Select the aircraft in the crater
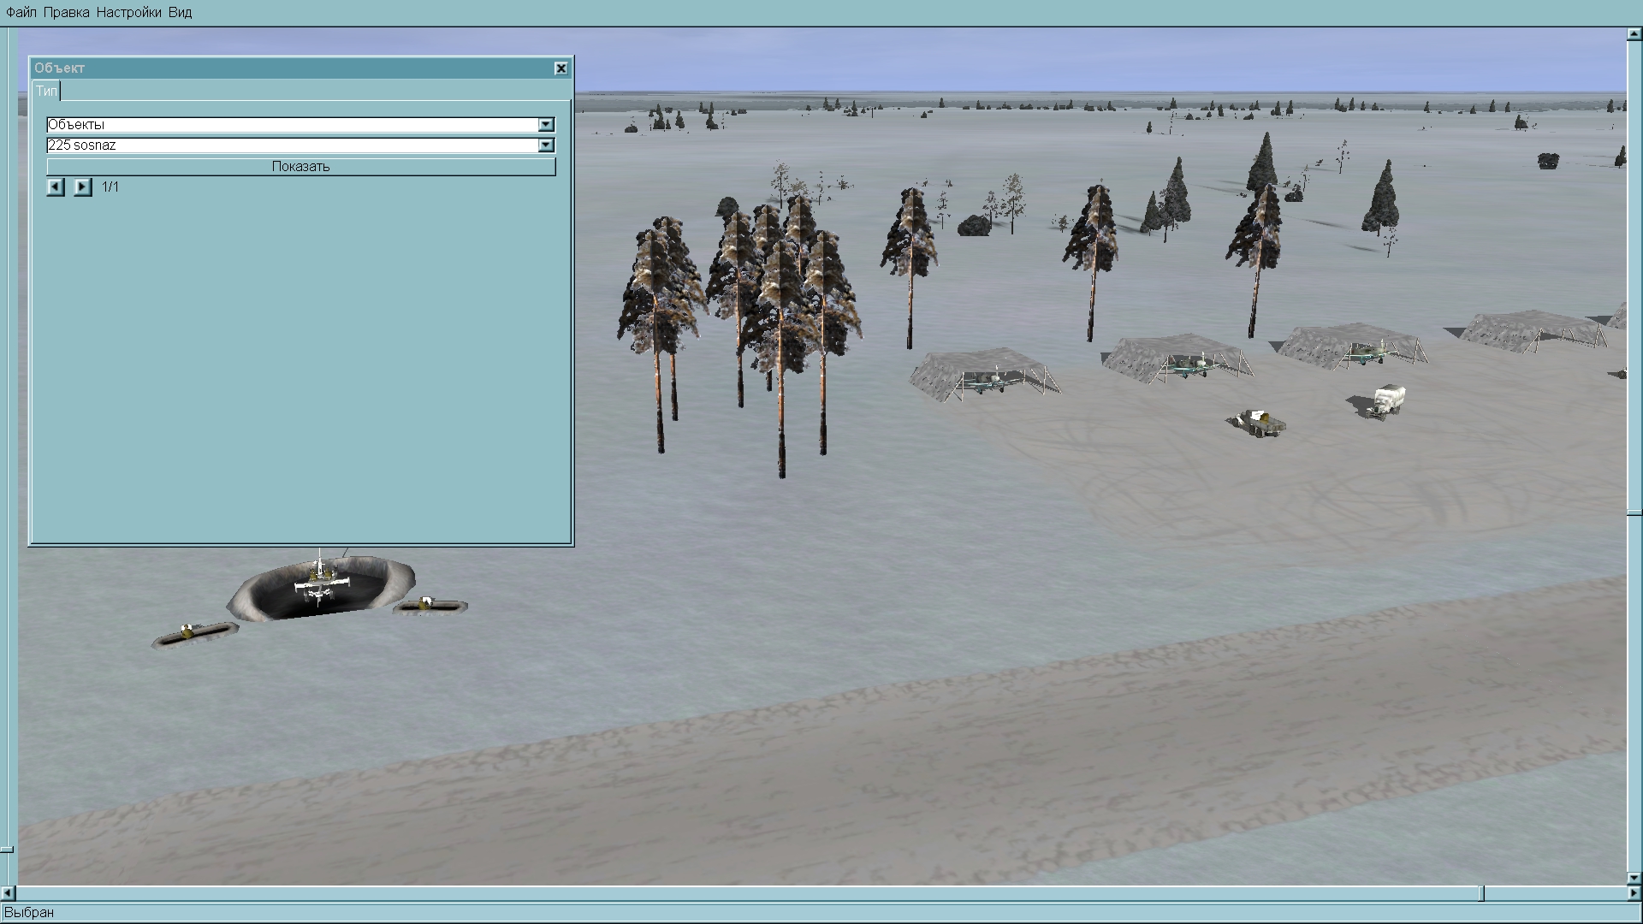1643x924 pixels. 320,584
